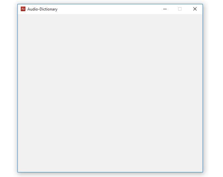Hit the dash-shaped minimize control
Viewport: 223px width, 177px height.
coord(165,9)
